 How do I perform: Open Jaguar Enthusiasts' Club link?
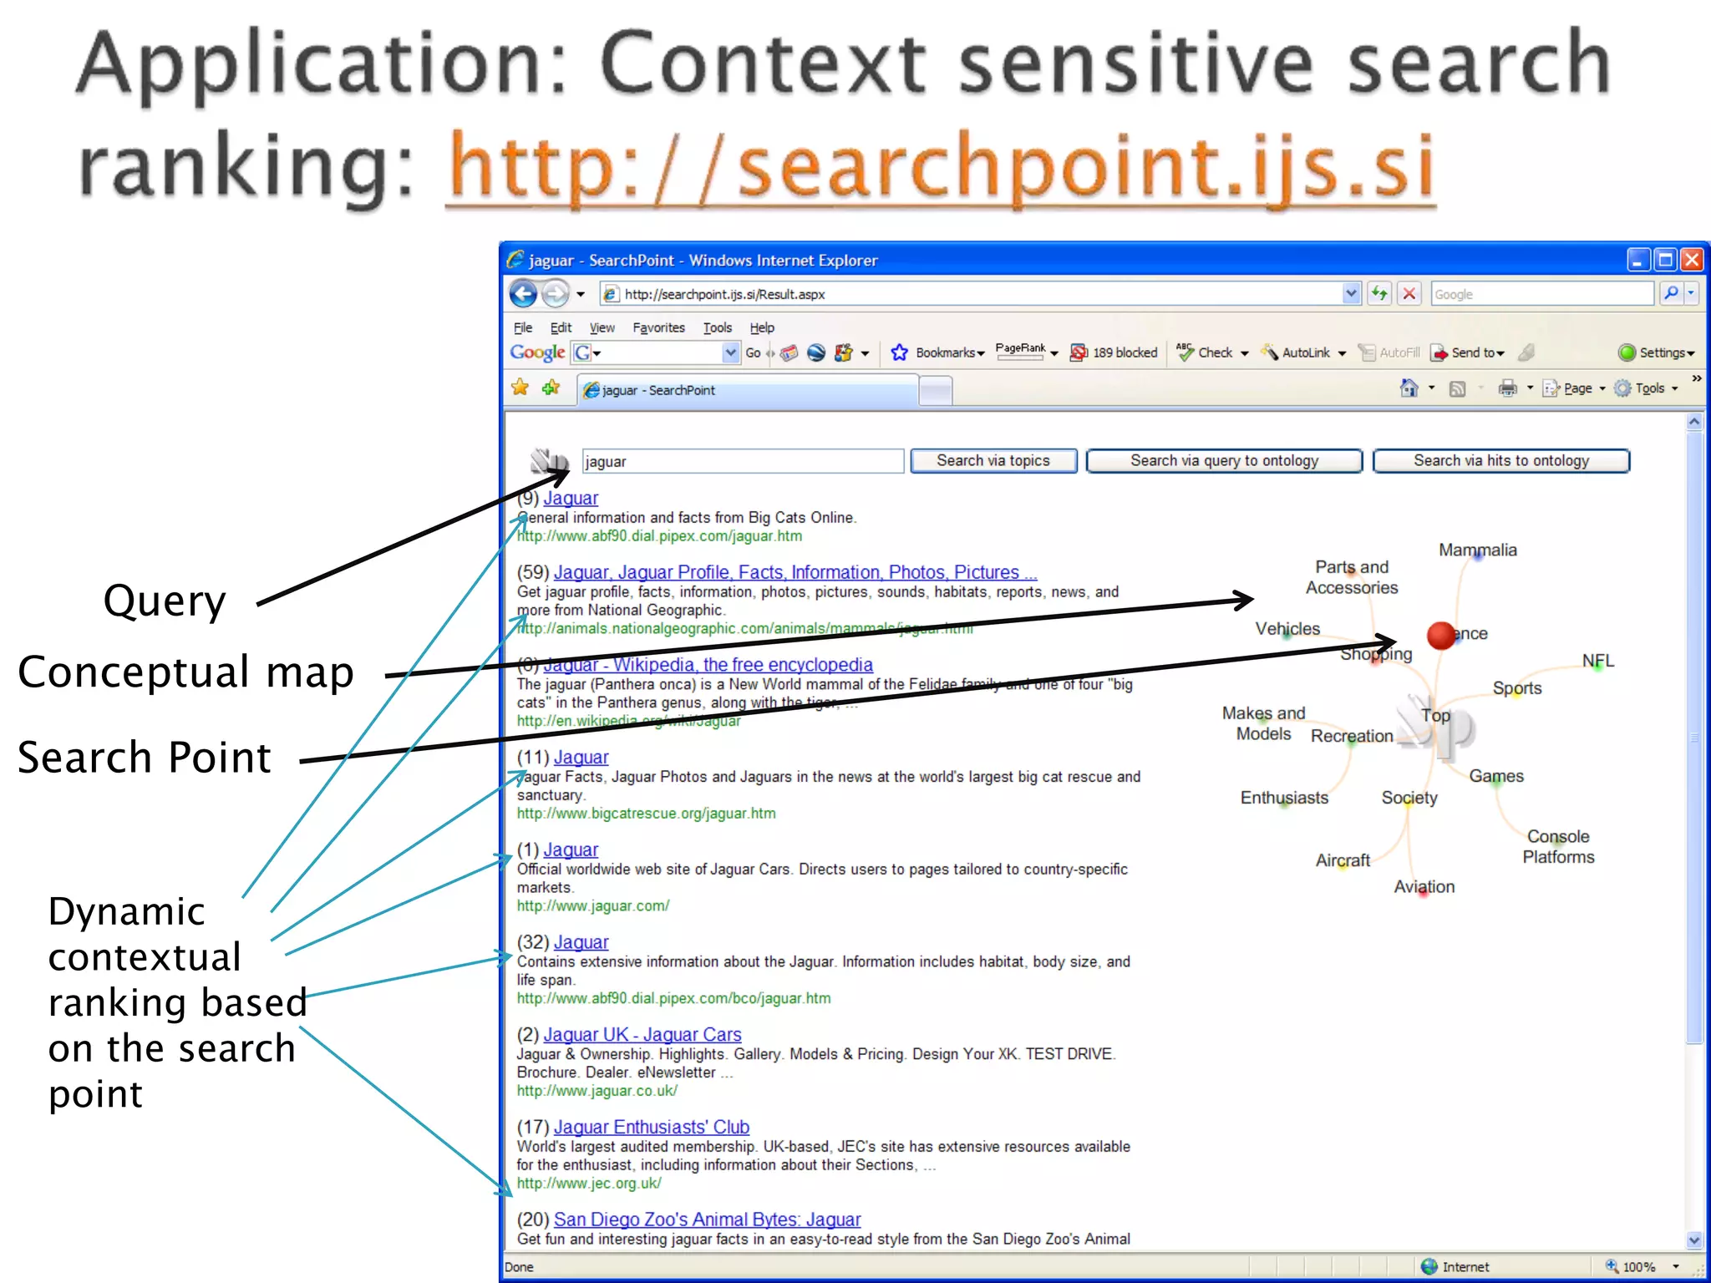coord(652,1127)
